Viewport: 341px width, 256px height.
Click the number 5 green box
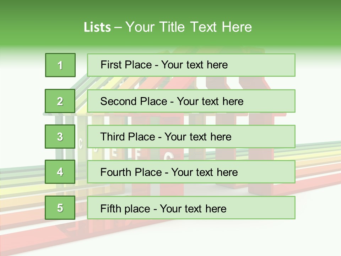(60, 208)
